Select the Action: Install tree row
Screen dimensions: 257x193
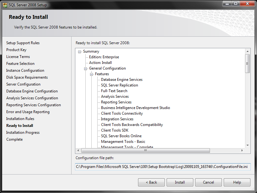pos(100,63)
